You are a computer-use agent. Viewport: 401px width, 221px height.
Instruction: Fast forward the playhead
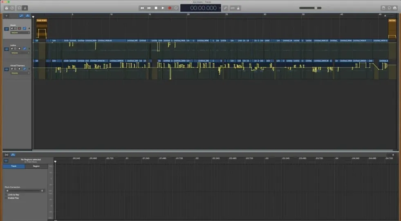tap(149, 8)
